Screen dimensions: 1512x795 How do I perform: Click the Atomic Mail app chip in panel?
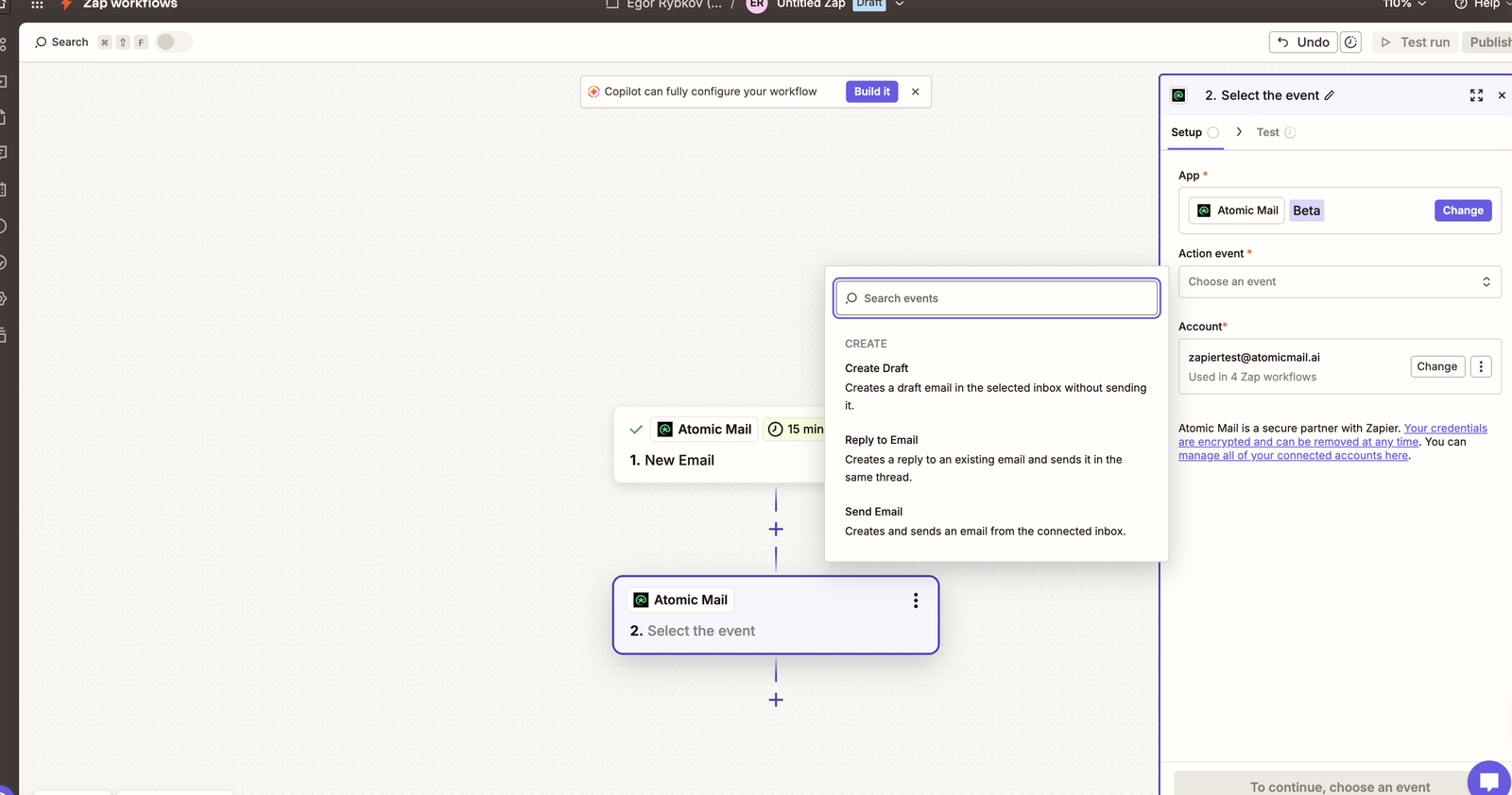[1238, 211]
